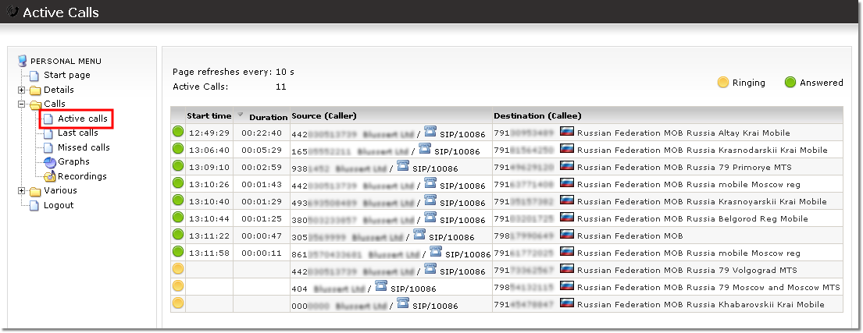The image size is (863, 333).
Task: Click the Recordings folder icon
Action: coord(50,177)
